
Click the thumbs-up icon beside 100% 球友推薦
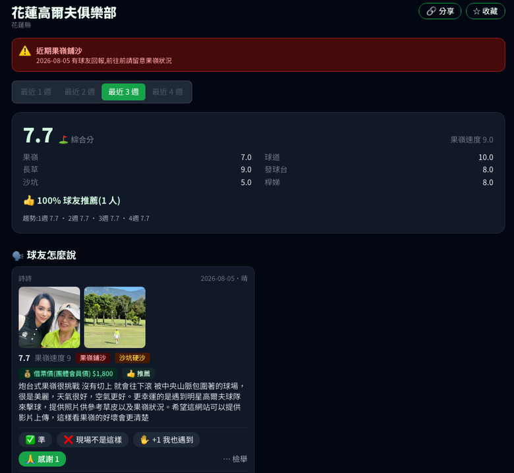click(29, 201)
